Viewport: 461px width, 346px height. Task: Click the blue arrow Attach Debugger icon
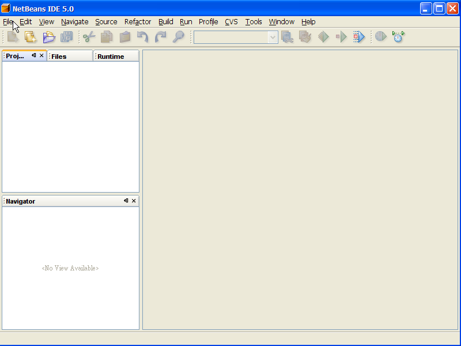click(359, 37)
